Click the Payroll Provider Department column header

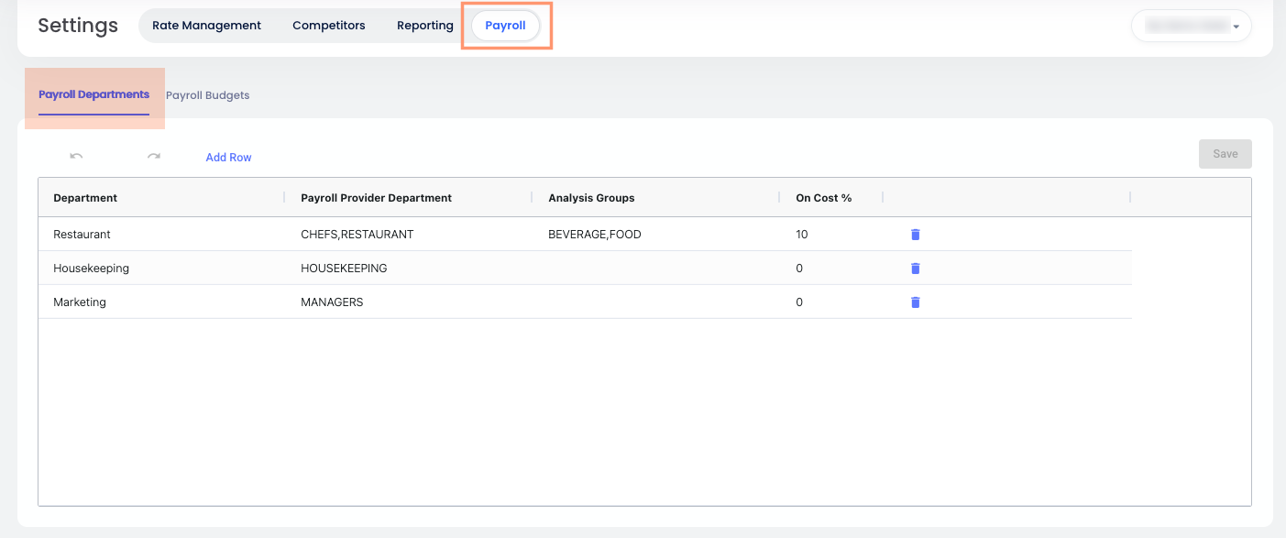376,198
